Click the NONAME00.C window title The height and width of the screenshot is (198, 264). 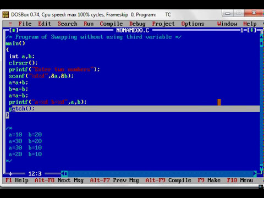pos(133,30)
